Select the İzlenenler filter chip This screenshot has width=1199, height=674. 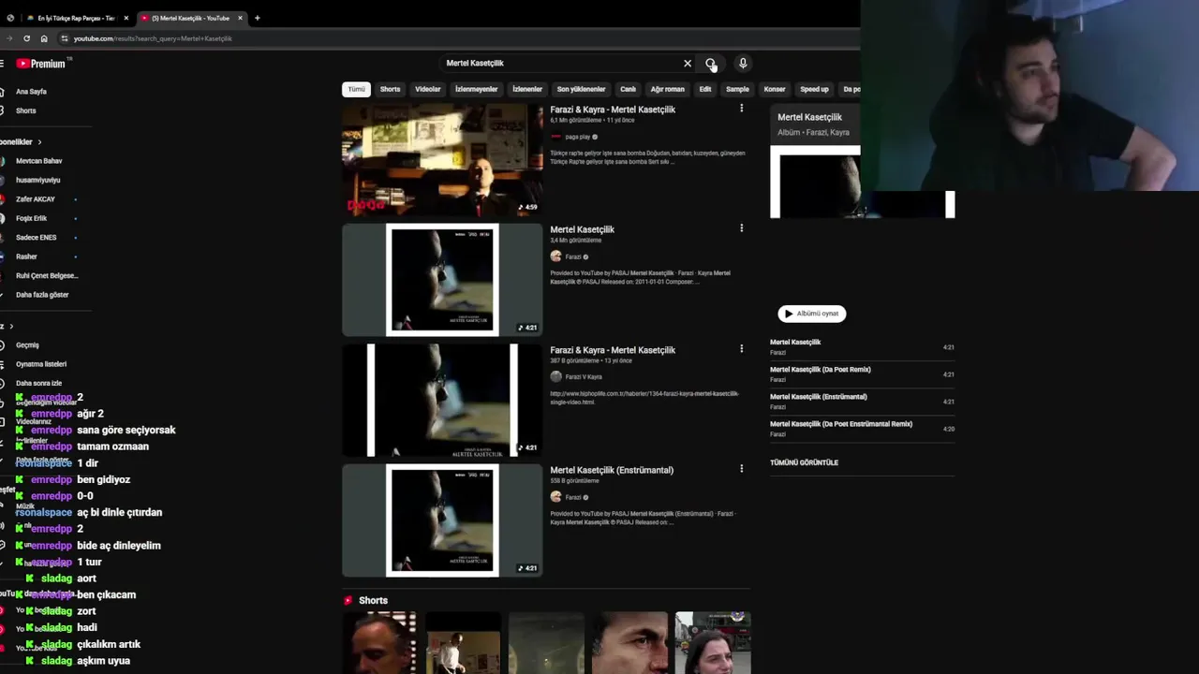[527, 89]
